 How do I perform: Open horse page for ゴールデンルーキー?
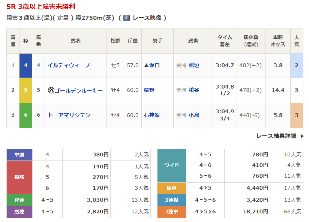78,90
